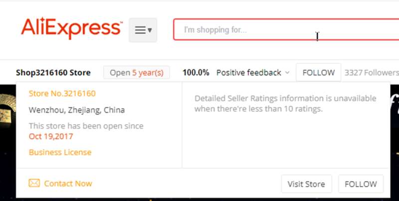Image resolution: width=399 pixels, height=201 pixels.
Task: Expand the Positive feedback chevron
Action: [x=287, y=73]
